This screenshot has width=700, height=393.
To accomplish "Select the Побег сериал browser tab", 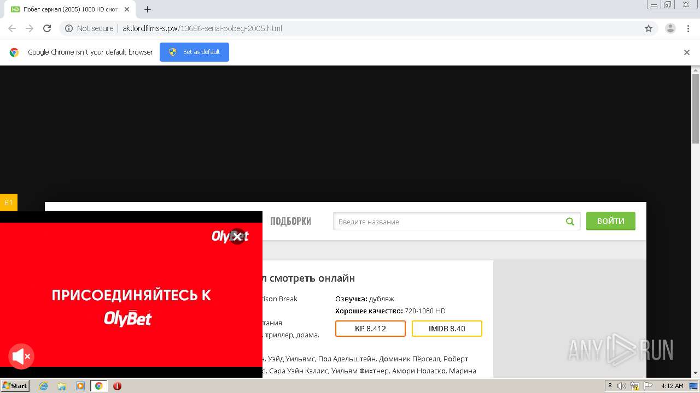I will (x=71, y=9).
